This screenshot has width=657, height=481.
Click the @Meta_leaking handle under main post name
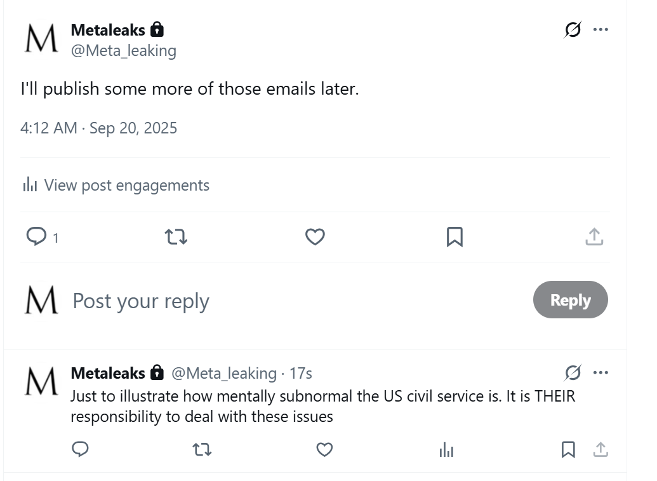(x=124, y=51)
